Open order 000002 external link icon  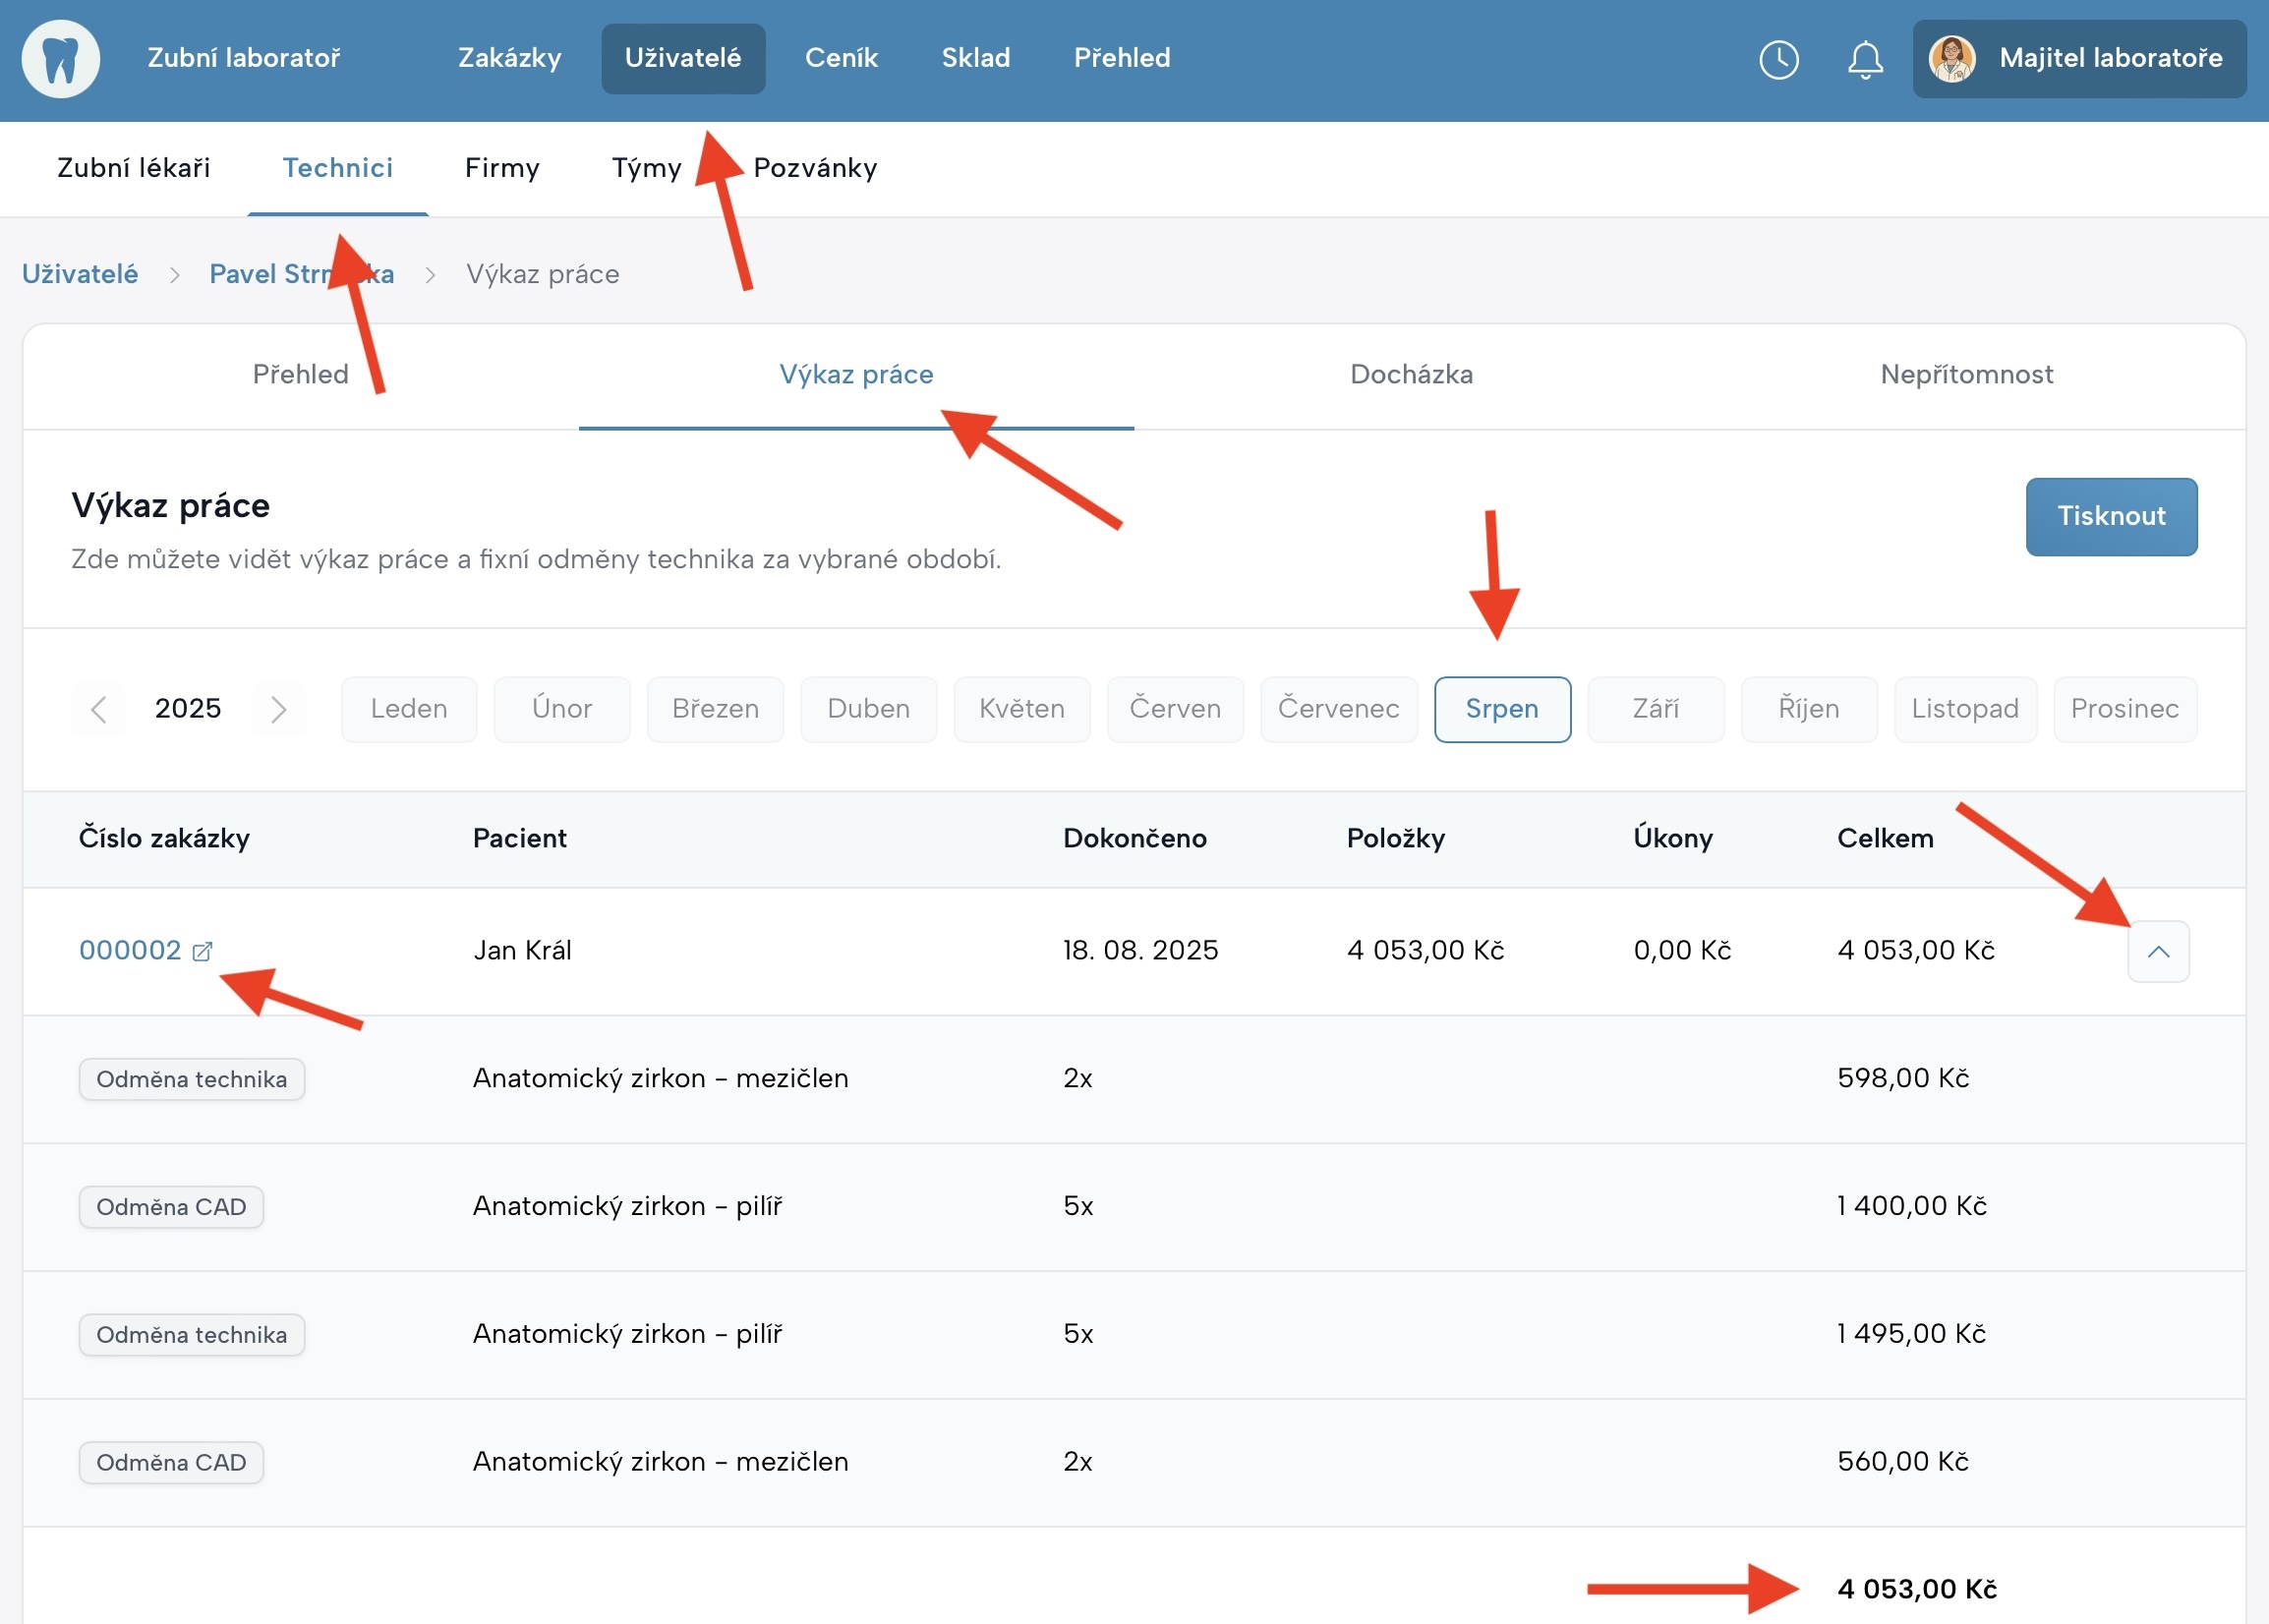[202, 951]
